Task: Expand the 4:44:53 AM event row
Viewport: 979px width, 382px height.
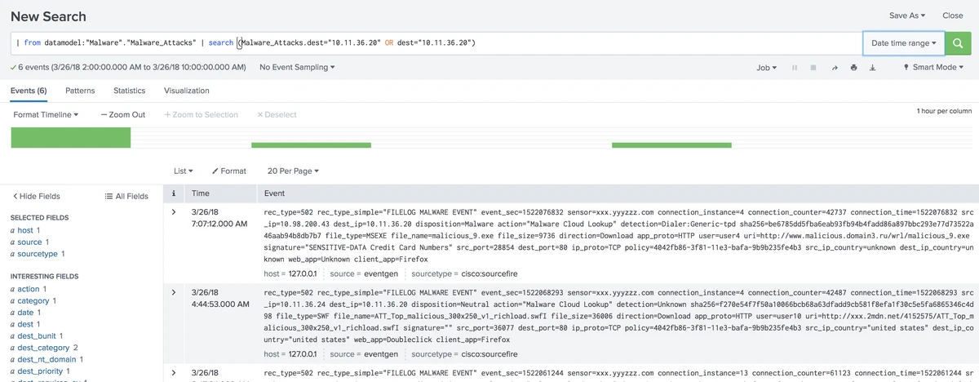Action: coord(173,292)
